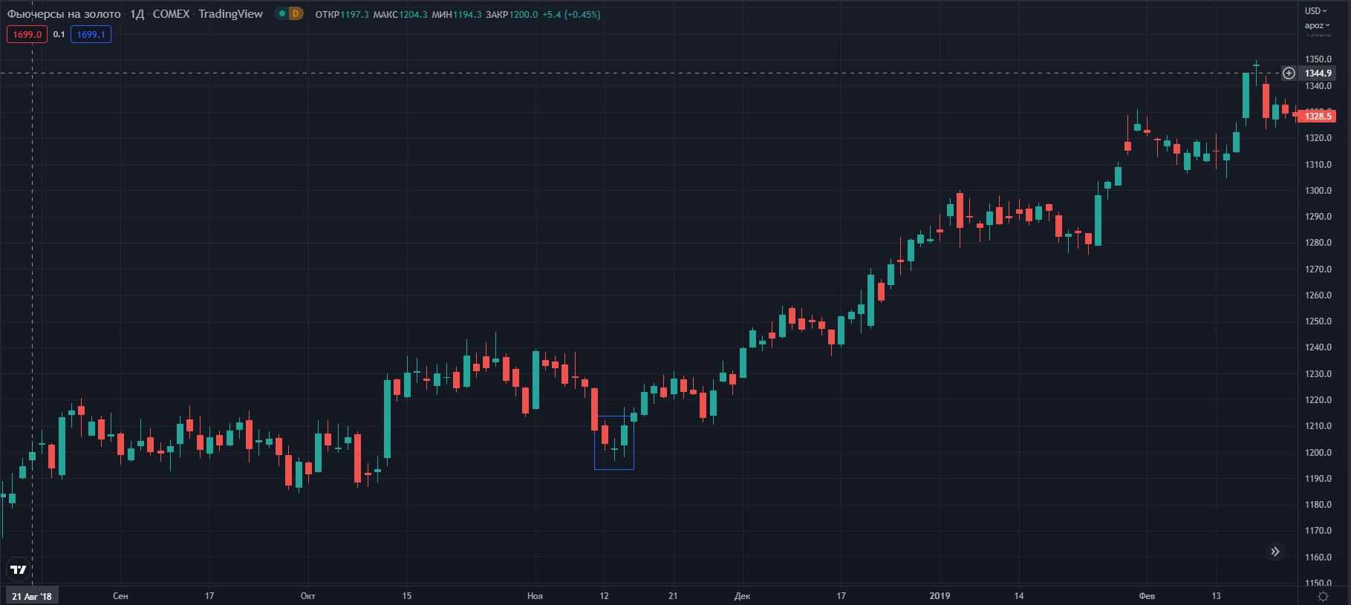This screenshot has height=605, width=1351.
Task: Click the 0.1 spread value
Action: pos(59,35)
